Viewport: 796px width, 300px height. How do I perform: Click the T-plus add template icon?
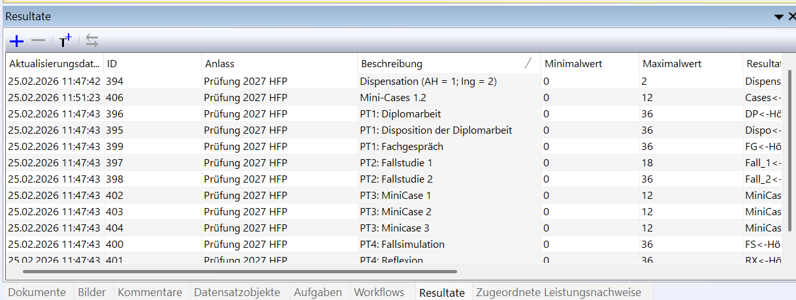(65, 42)
